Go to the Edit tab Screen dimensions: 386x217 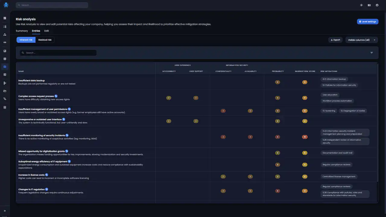[46, 31]
